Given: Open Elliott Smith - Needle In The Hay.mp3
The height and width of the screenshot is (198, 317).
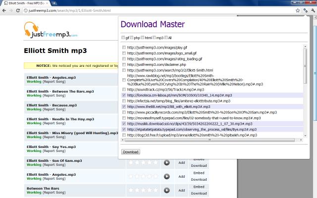Looking at the screenshot, I should click(60, 119).
